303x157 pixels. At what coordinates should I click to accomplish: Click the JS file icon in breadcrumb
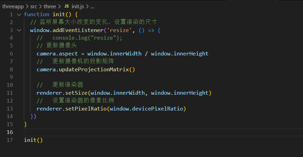click(x=67, y=7)
